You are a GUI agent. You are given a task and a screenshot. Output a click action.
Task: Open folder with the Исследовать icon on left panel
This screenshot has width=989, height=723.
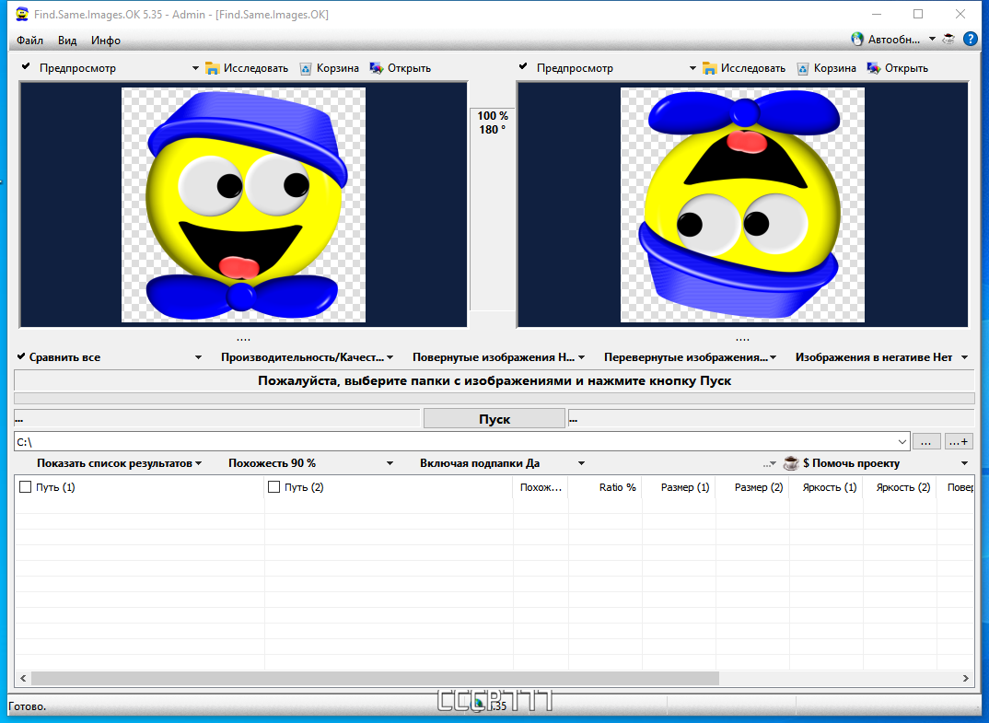(213, 67)
